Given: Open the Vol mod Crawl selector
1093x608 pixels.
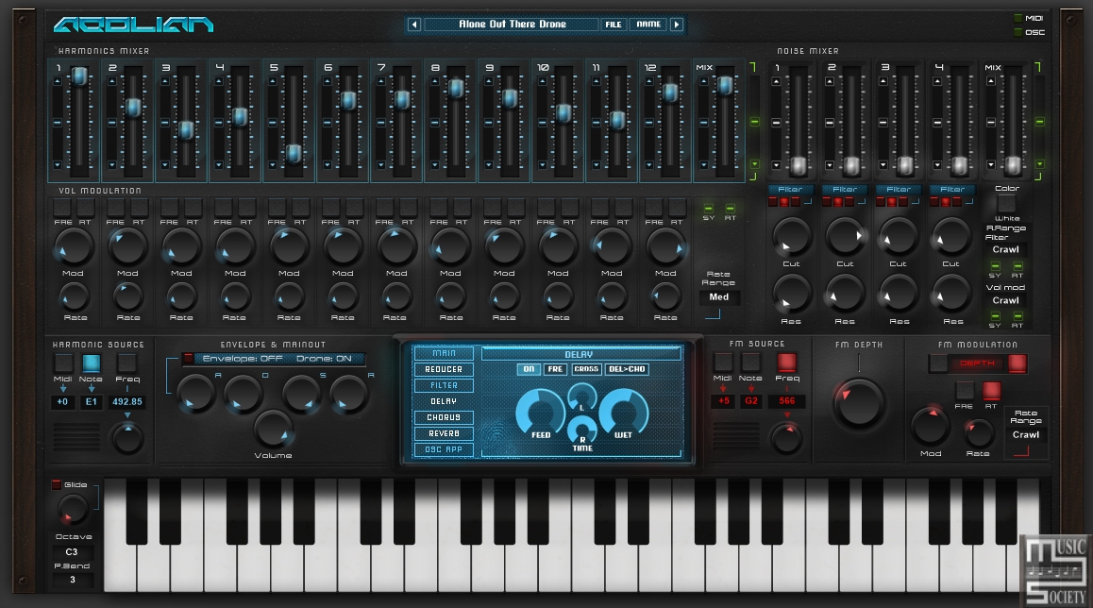Looking at the screenshot, I should (1006, 300).
